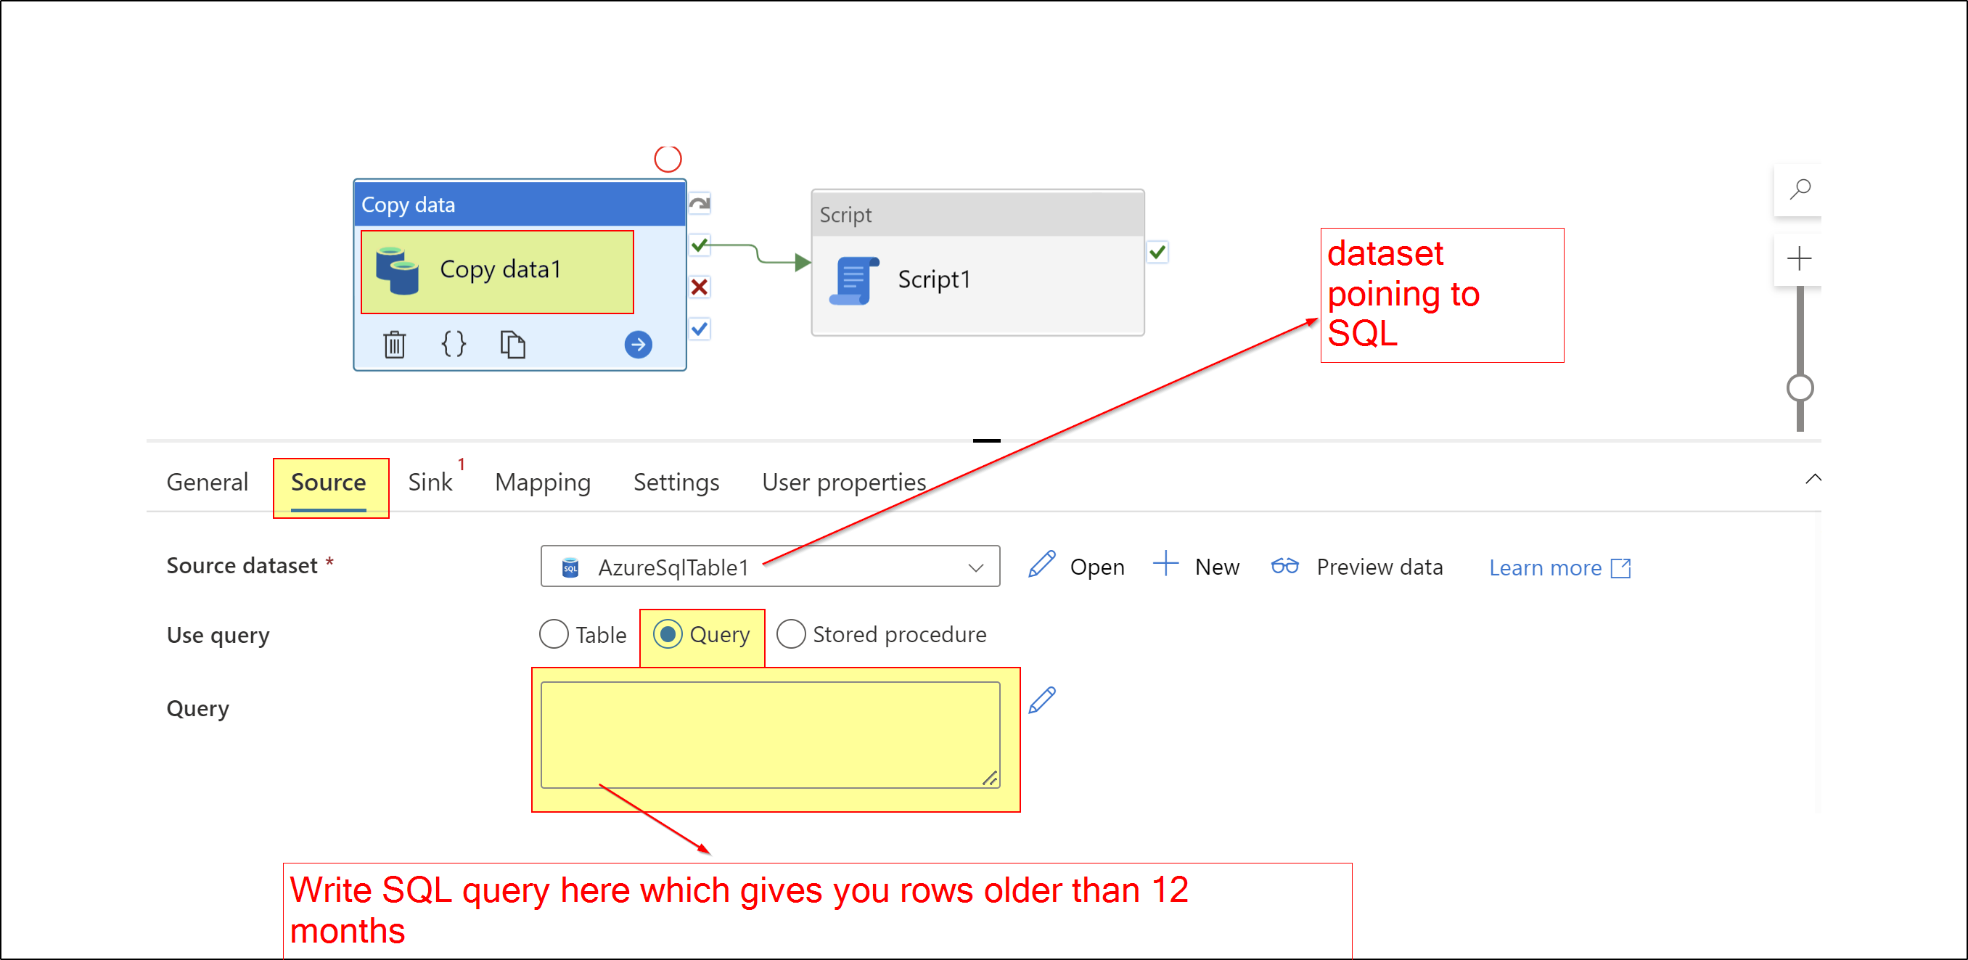Delete the Copy data1 activity using trash icon
Image resolution: width=1968 pixels, height=960 pixels.
pyautogui.click(x=393, y=345)
